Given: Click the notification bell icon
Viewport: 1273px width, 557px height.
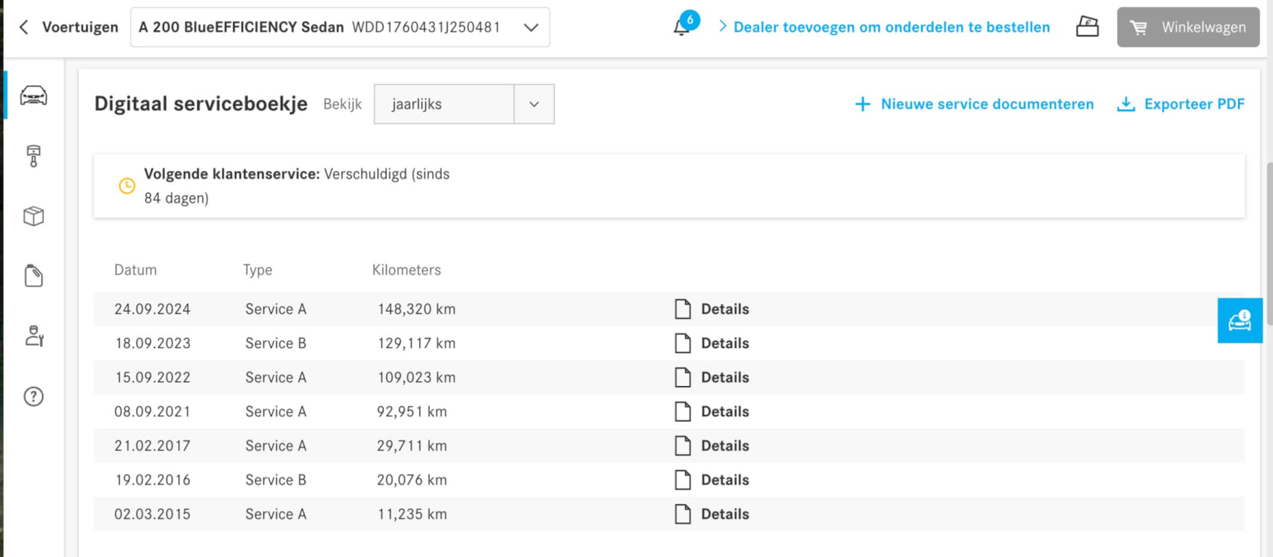Looking at the screenshot, I should 682,27.
